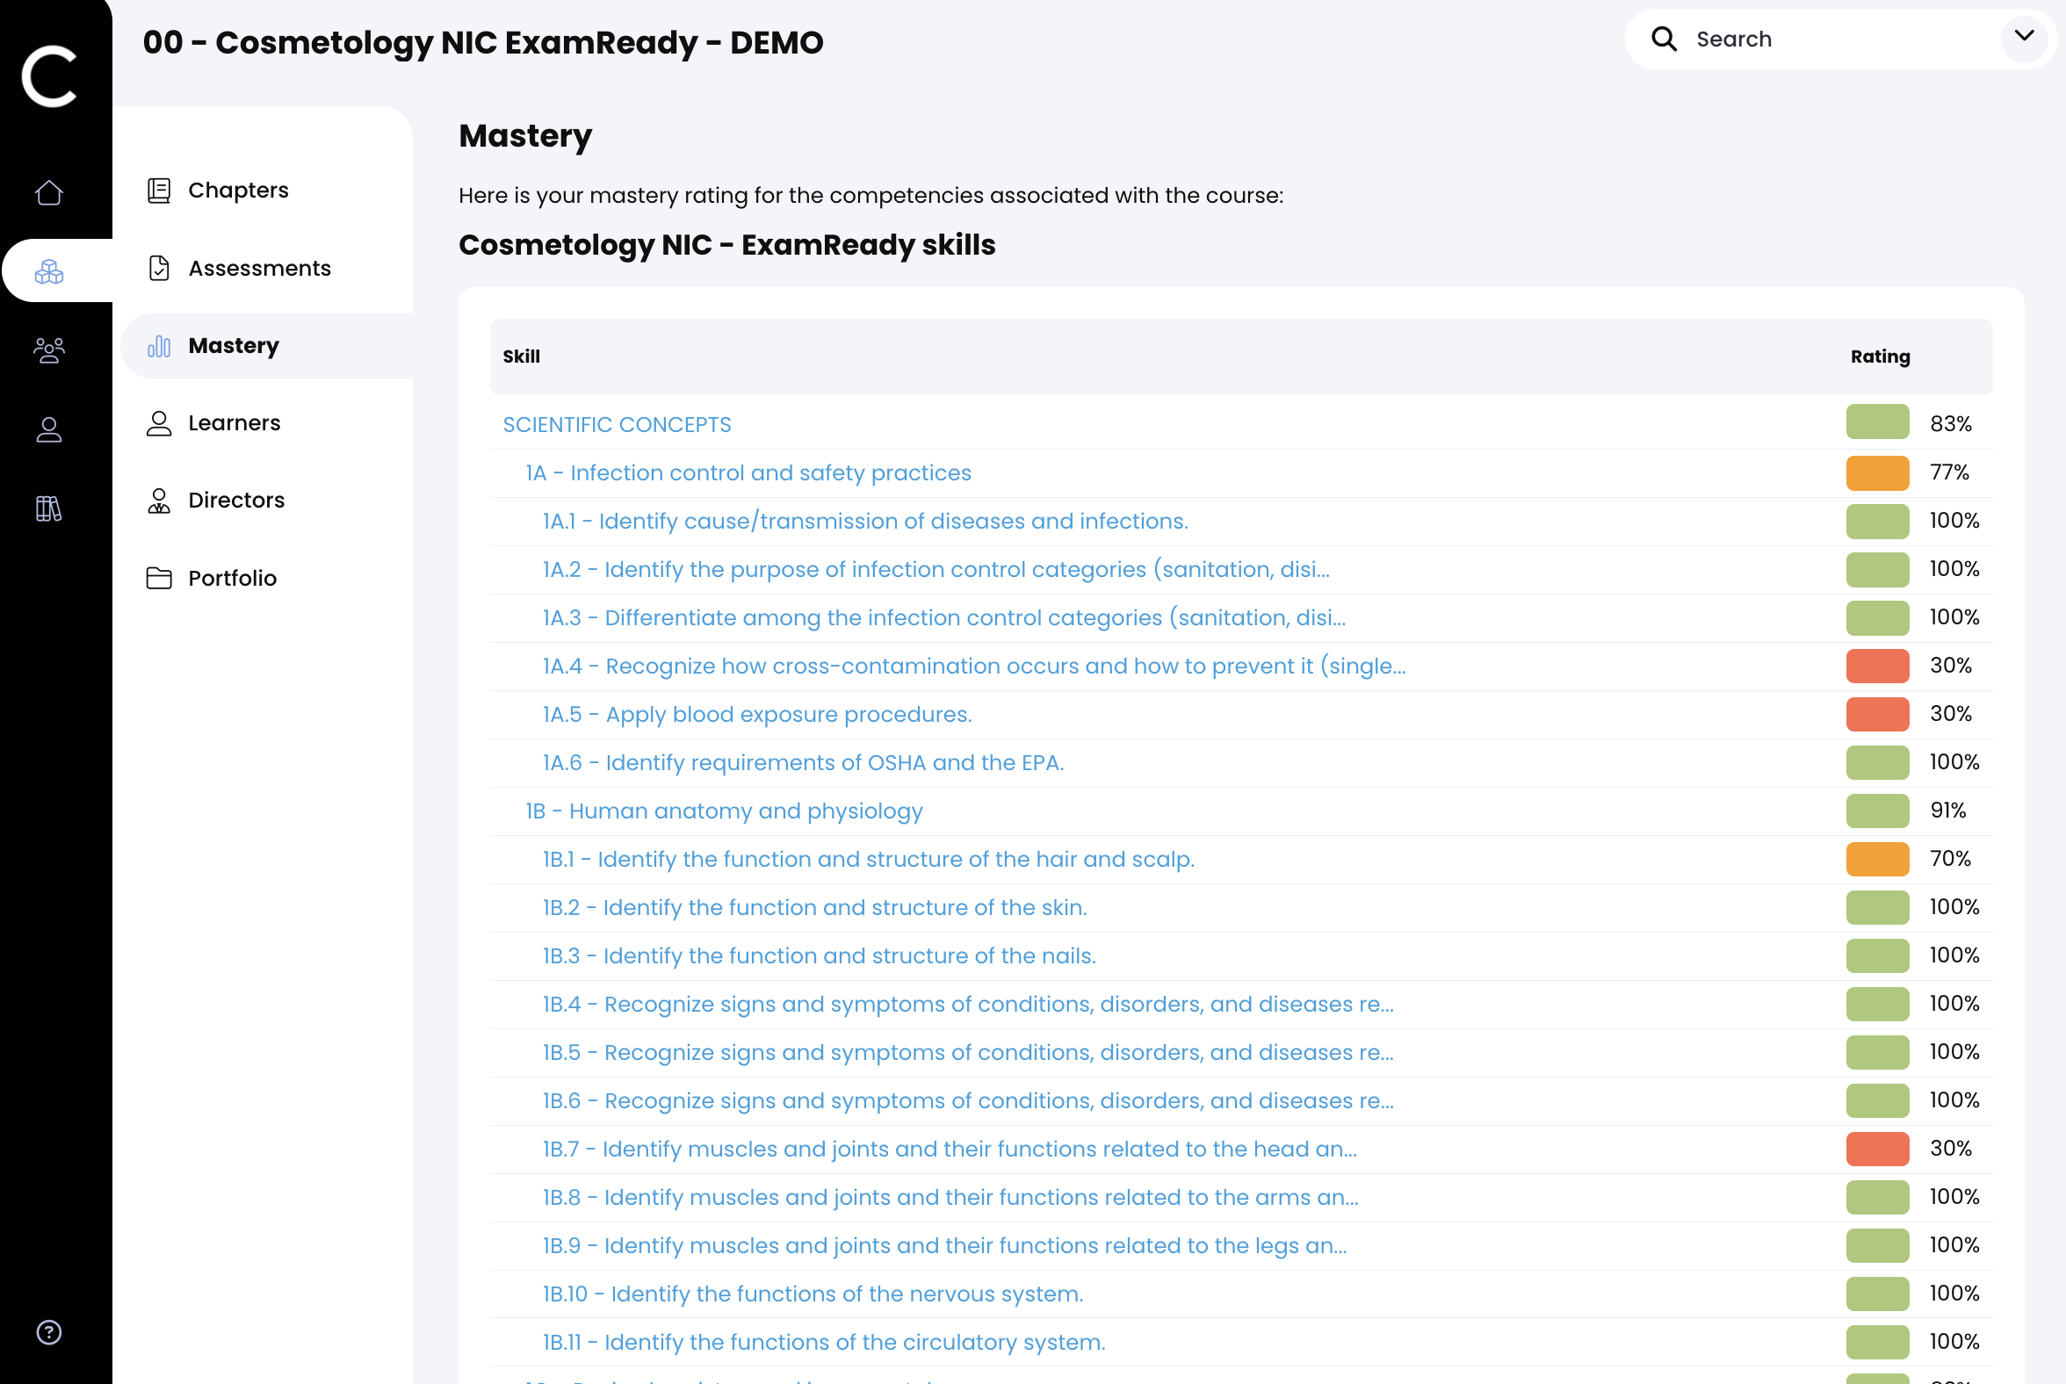This screenshot has height=1384, width=2066.
Task: Expand the search dropdown chevron
Action: click(2024, 37)
